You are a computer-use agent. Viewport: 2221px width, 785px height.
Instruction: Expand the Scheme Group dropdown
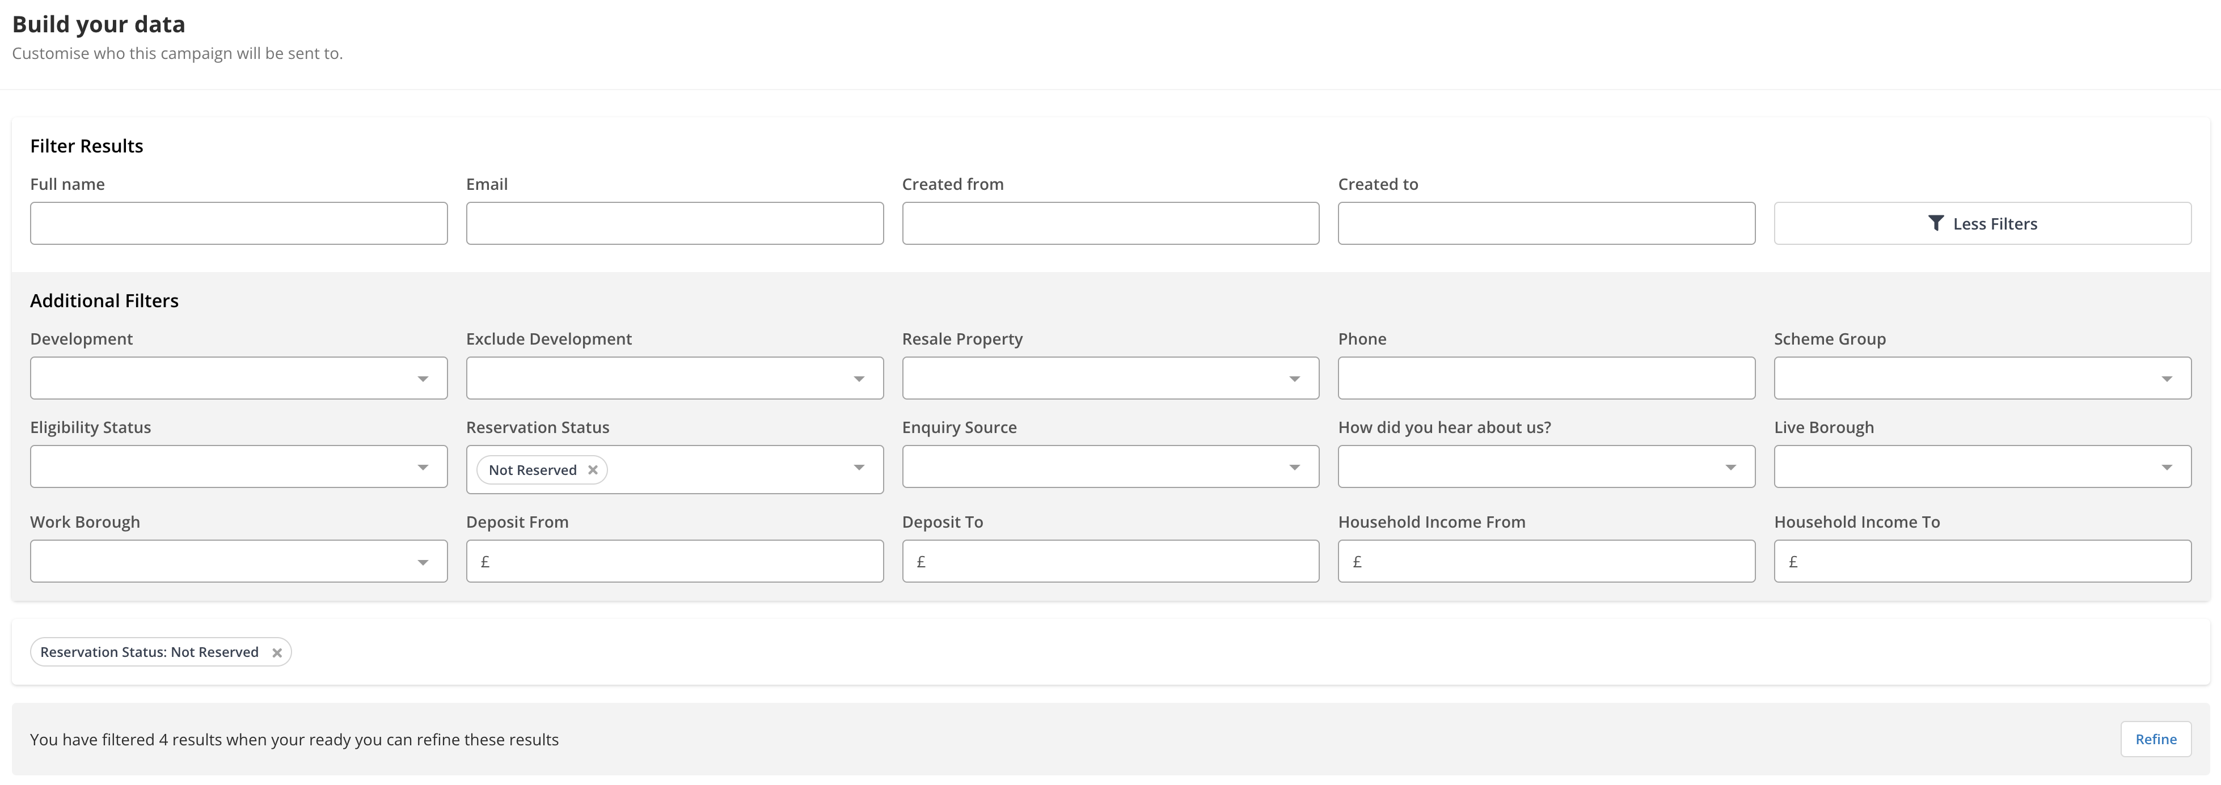(x=1981, y=378)
